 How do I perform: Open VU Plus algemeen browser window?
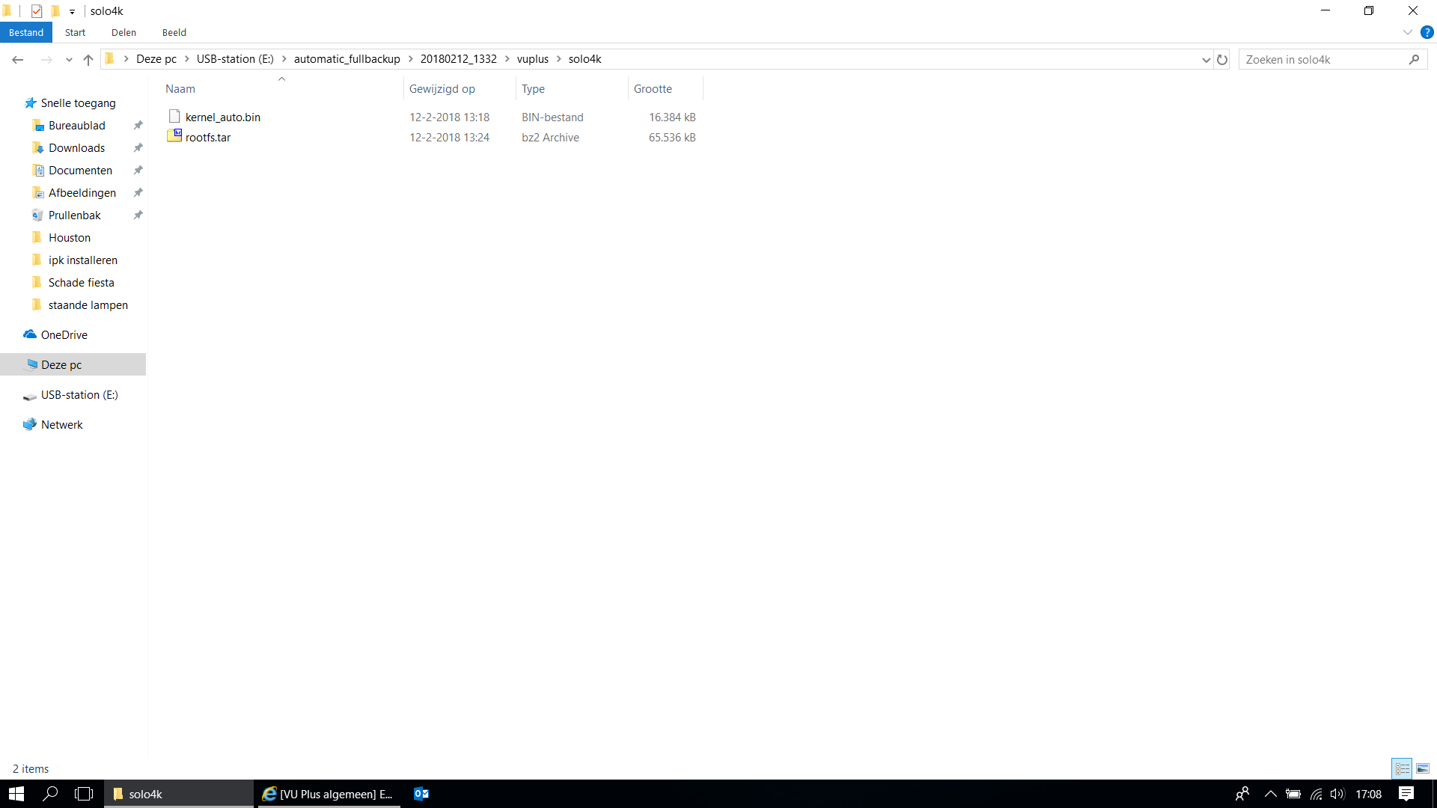(x=328, y=794)
